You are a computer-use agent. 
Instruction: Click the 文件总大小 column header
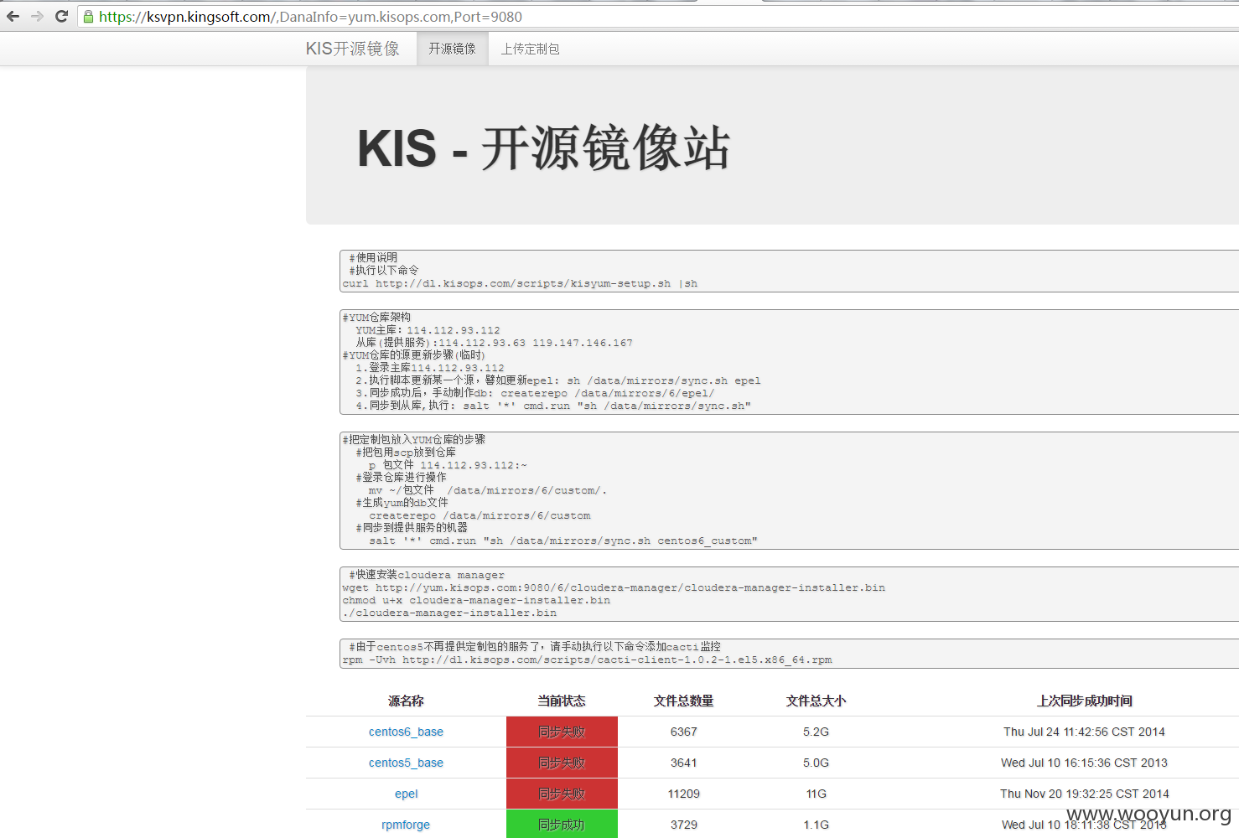[x=816, y=701]
